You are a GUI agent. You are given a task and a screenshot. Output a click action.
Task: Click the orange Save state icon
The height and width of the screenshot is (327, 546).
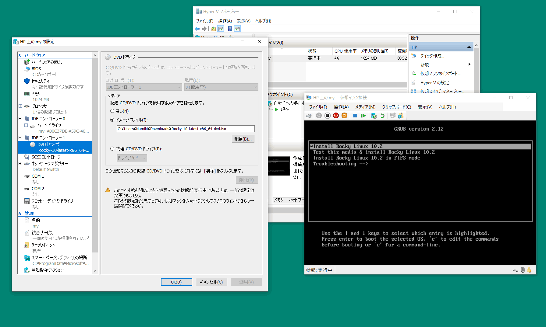[x=345, y=116]
